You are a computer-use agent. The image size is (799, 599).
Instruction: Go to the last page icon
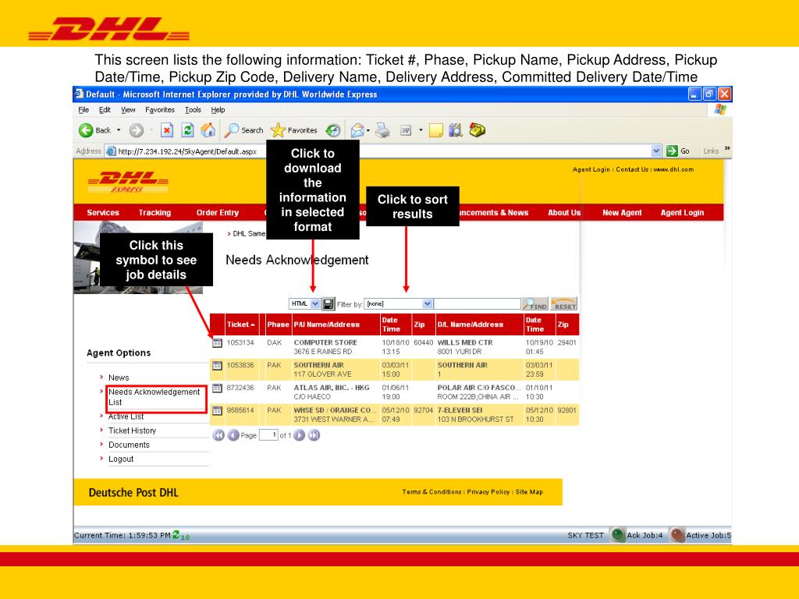pyautogui.click(x=314, y=435)
